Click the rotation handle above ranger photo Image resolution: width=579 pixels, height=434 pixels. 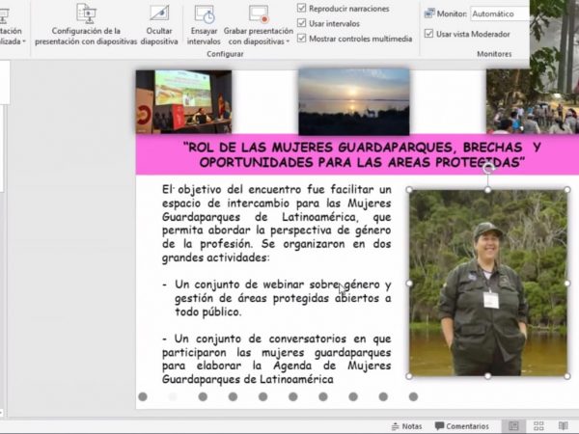(488, 168)
